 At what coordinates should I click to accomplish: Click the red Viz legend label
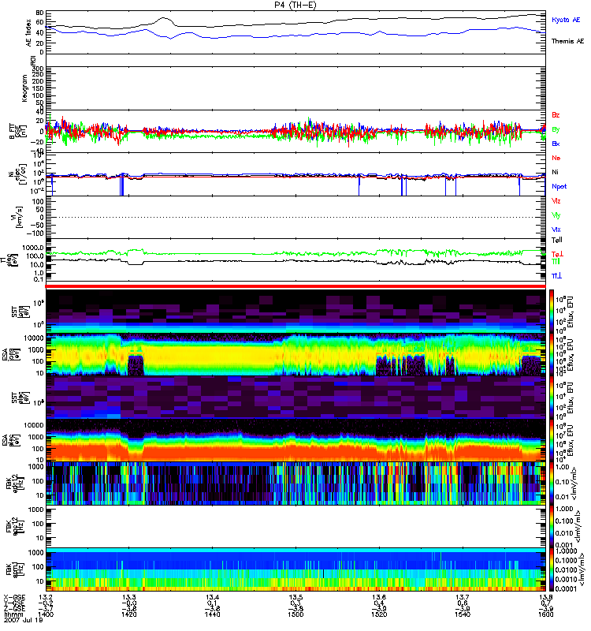click(x=556, y=201)
